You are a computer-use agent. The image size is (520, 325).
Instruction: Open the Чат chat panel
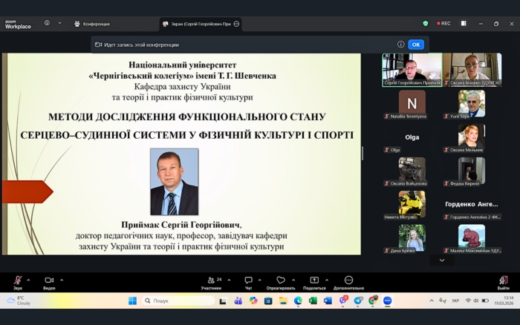click(249, 280)
